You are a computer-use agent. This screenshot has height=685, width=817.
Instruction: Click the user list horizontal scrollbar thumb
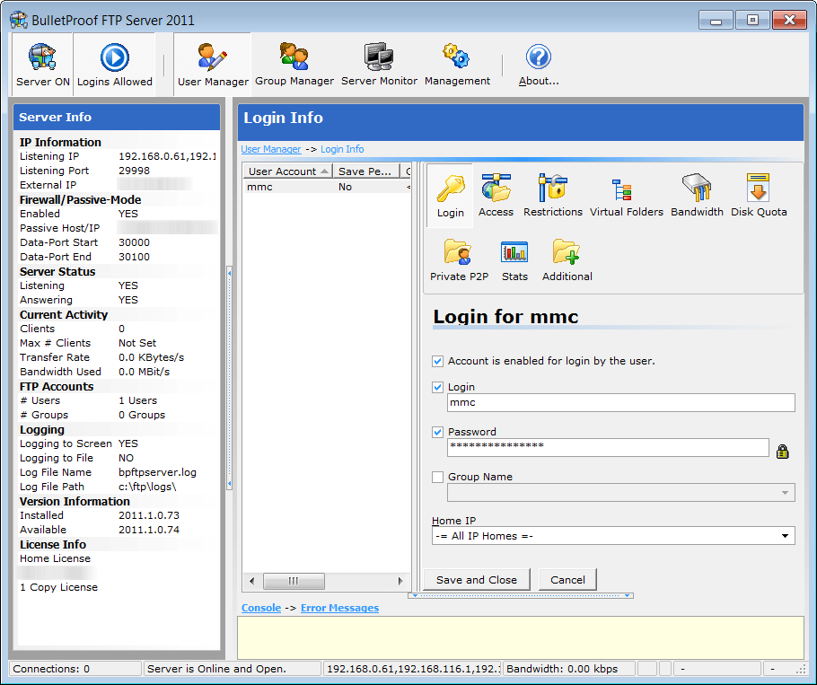[x=294, y=581]
